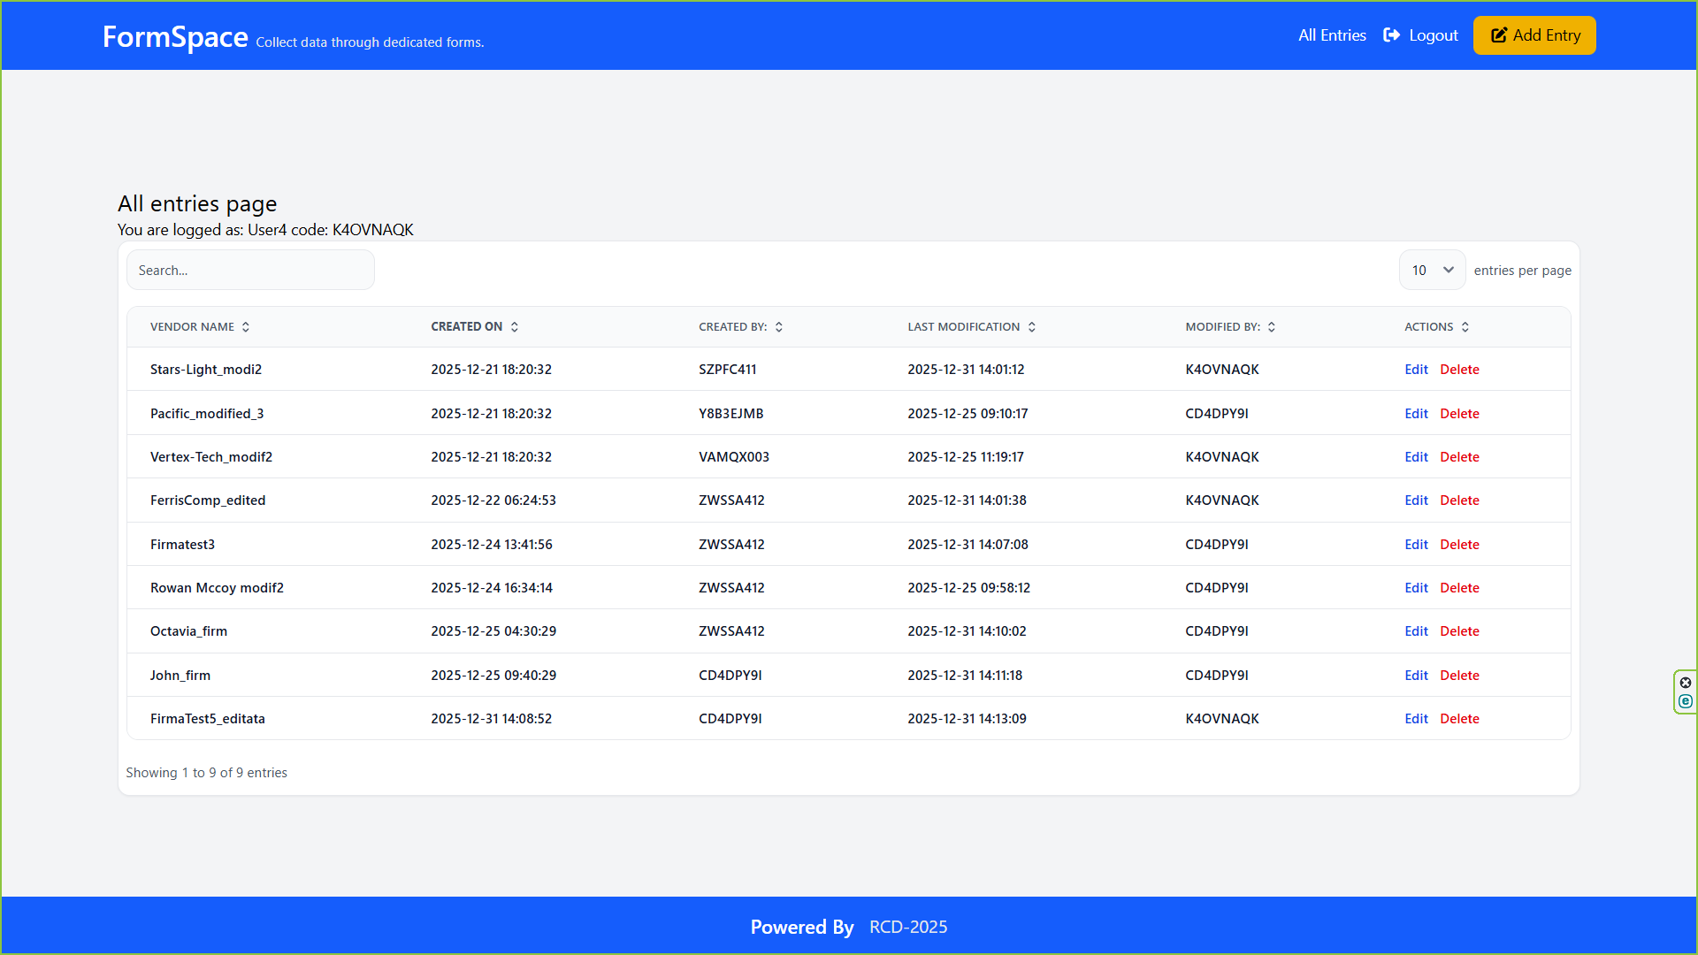Click the green circular widget icon
Image resolution: width=1698 pixels, height=955 pixels.
(1686, 701)
